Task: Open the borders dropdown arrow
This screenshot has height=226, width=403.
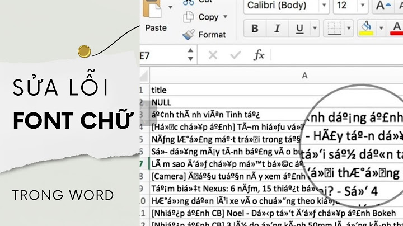Action: 349,28
